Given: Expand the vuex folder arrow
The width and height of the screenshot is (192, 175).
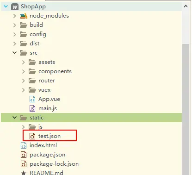Looking at the screenshot, I should coord(23,90).
